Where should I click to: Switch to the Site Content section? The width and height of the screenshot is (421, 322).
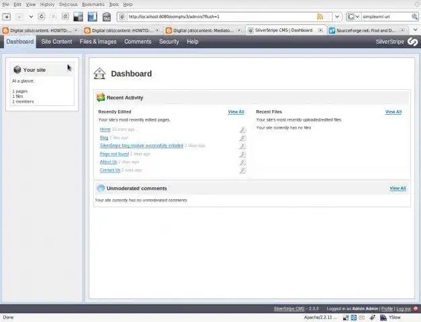coord(57,42)
